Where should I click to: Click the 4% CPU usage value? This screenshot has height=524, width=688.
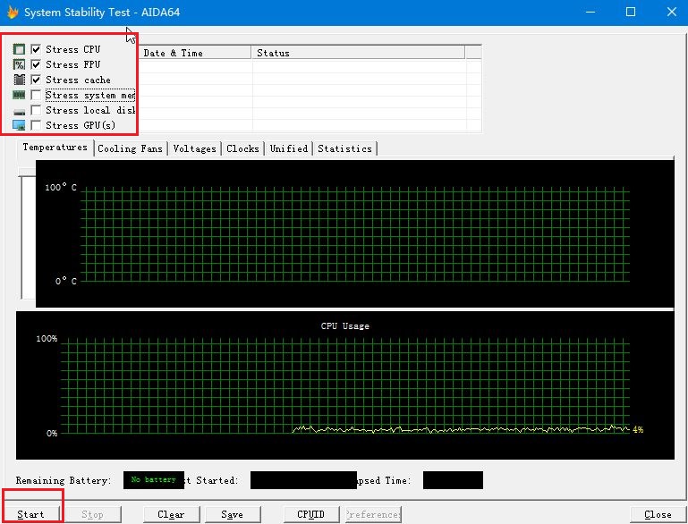click(638, 430)
